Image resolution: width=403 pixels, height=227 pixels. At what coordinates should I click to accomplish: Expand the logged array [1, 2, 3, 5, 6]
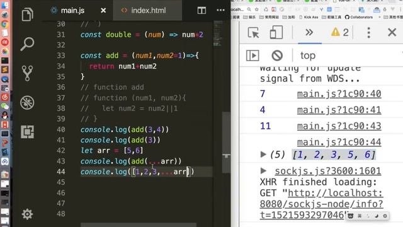263,154
